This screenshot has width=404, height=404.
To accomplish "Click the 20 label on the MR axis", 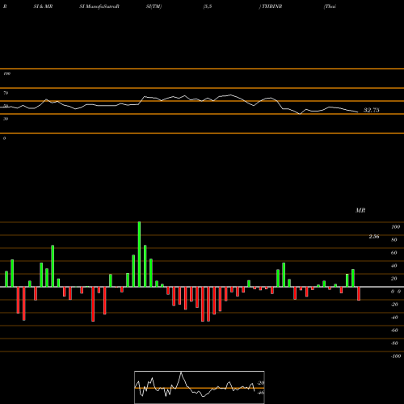I will click(394, 279).
